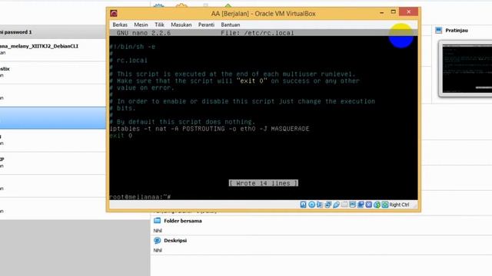The height and width of the screenshot is (276, 492).
Task: Click the Folder bersama folder icon
Action: pyautogui.click(x=157, y=221)
